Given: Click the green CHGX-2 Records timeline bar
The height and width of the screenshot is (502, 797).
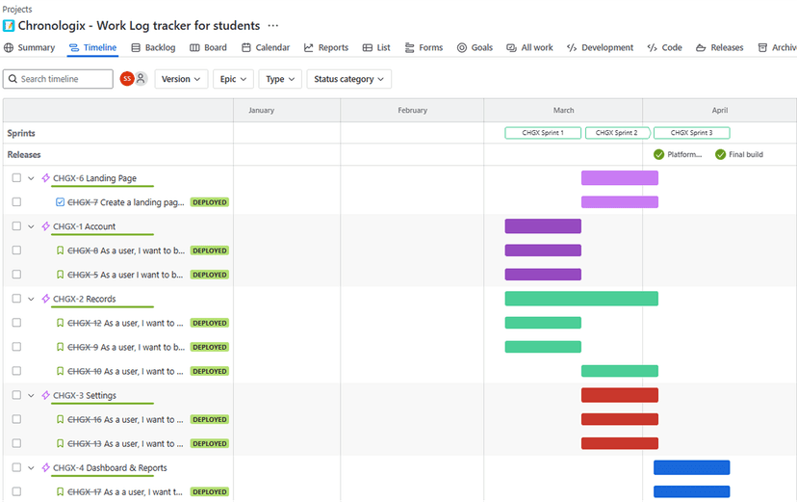Looking at the screenshot, I should (x=581, y=299).
